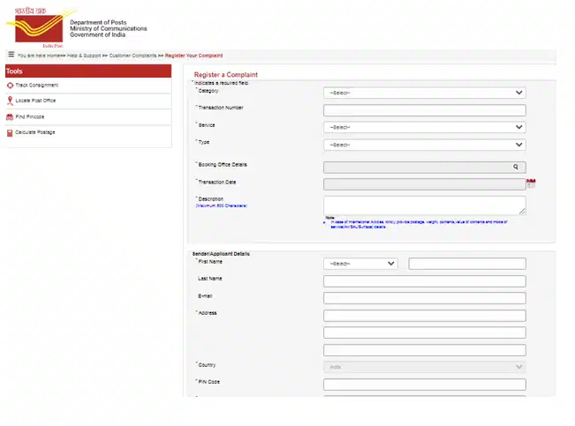Expand the Type dropdown
575x426 pixels.
tap(424, 145)
